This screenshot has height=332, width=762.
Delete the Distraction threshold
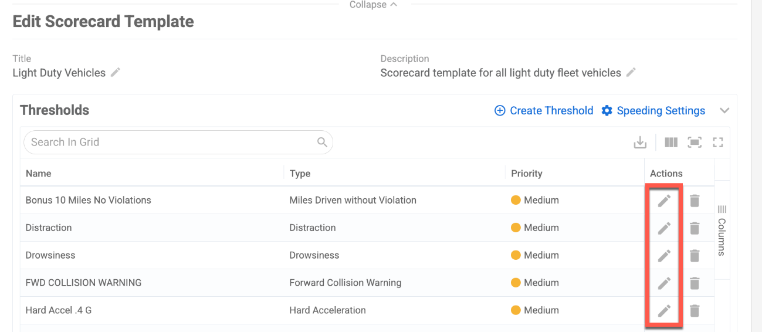click(695, 228)
